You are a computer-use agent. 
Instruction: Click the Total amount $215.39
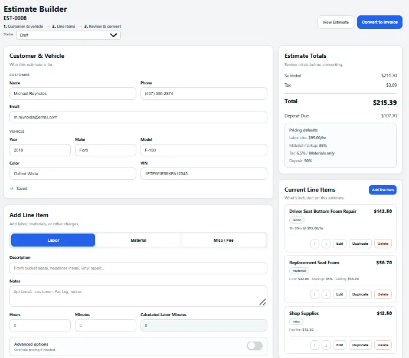(385, 103)
